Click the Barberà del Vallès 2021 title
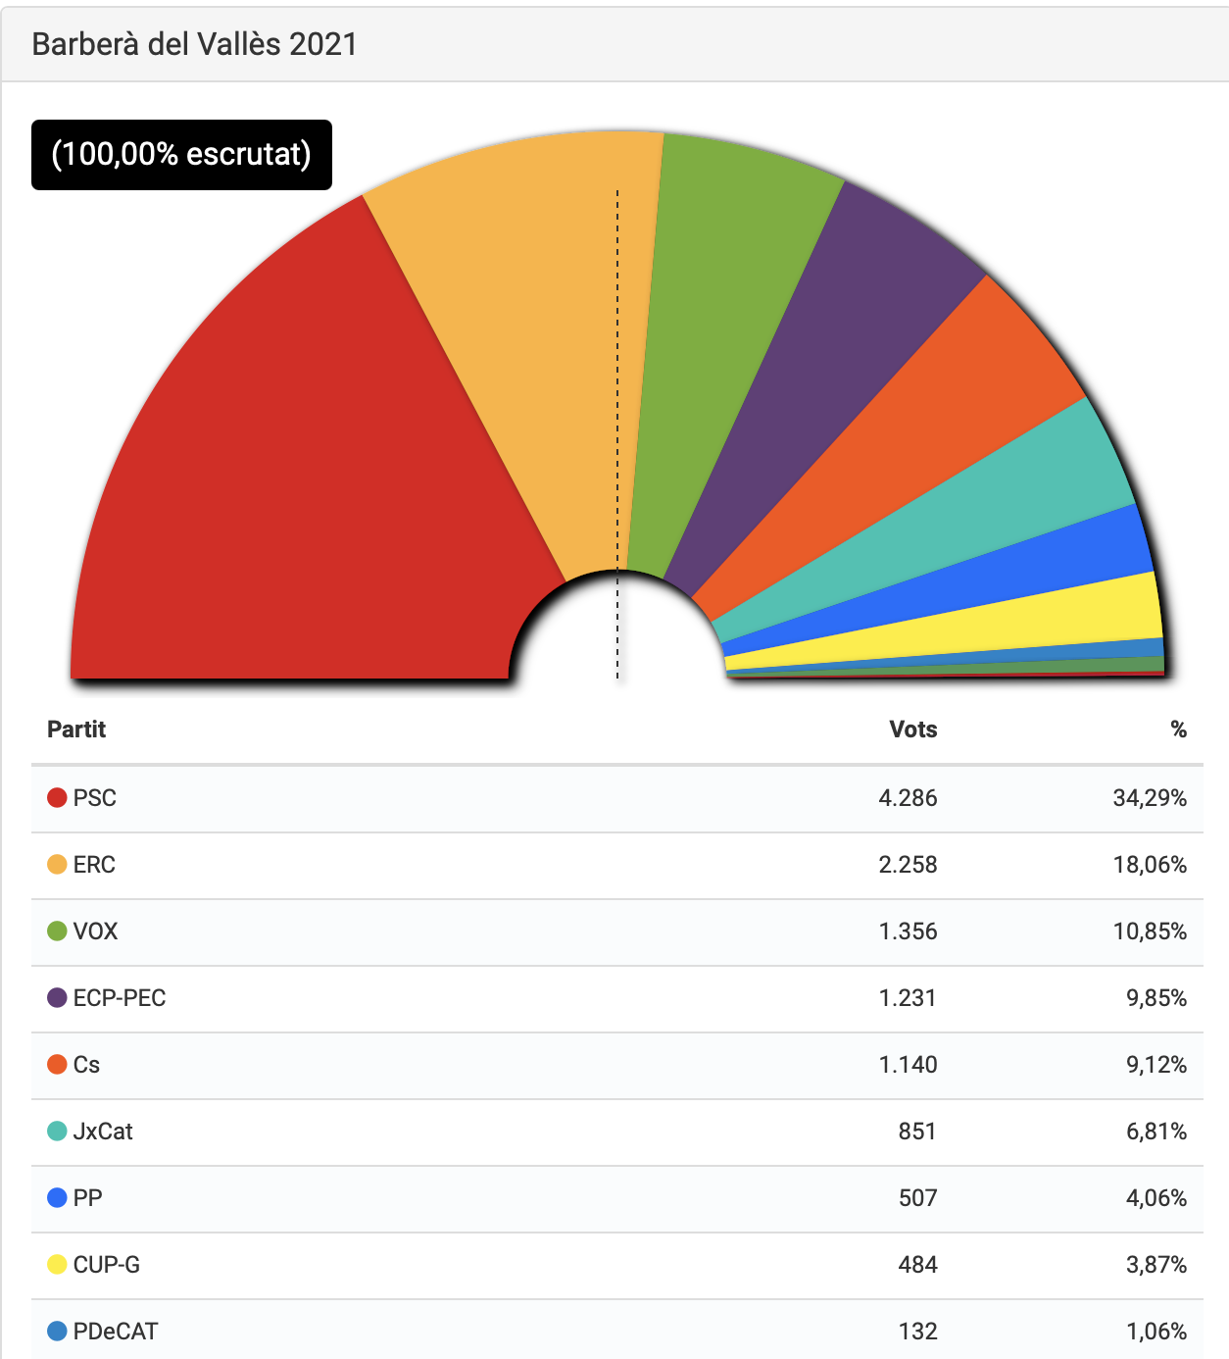This screenshot has width=1229, height=1359. [194, 44]
